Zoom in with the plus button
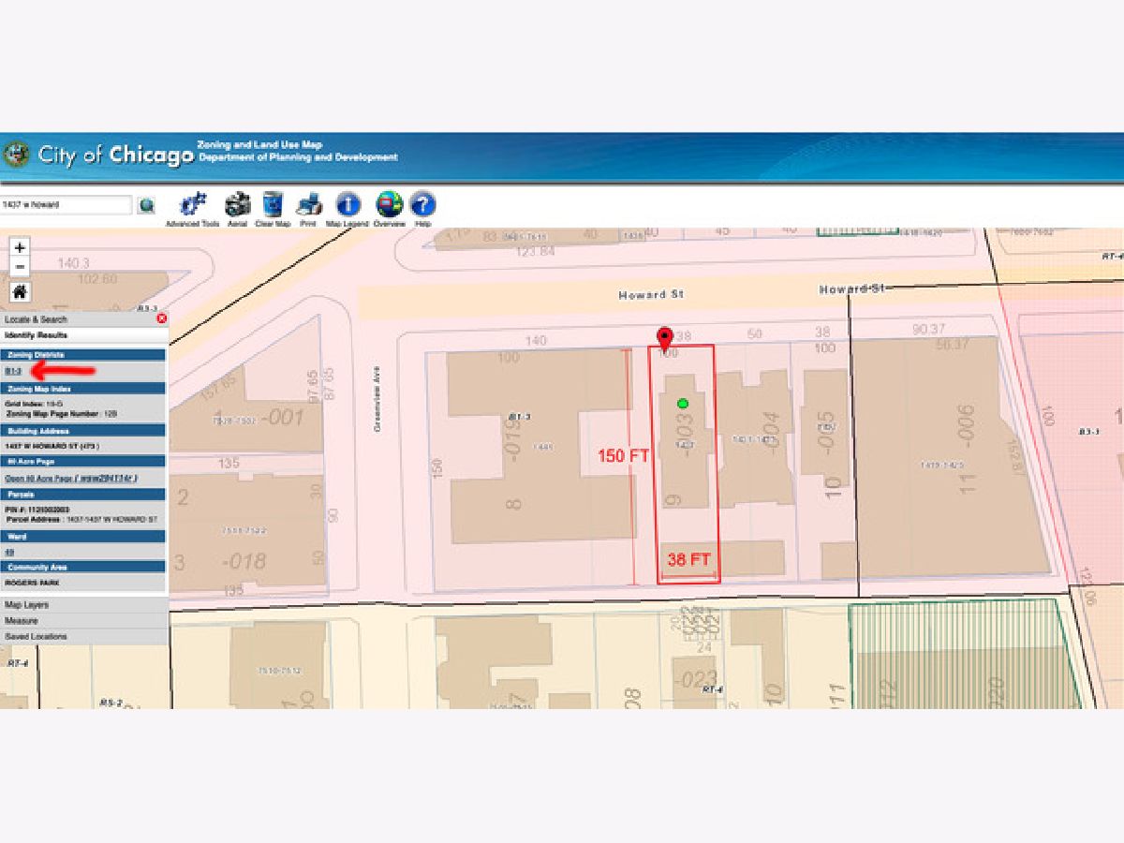The height and width of the screenshot is (843, 1124). click(x=20, y=248)
